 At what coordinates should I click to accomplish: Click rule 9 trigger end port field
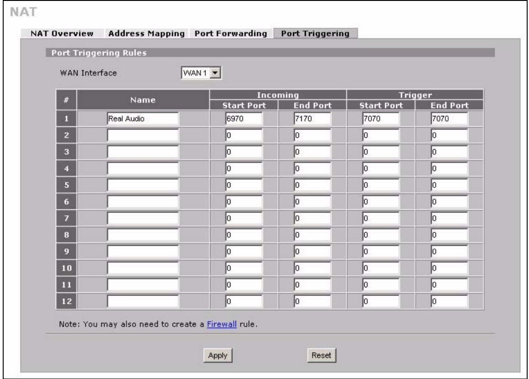point(450,251)
